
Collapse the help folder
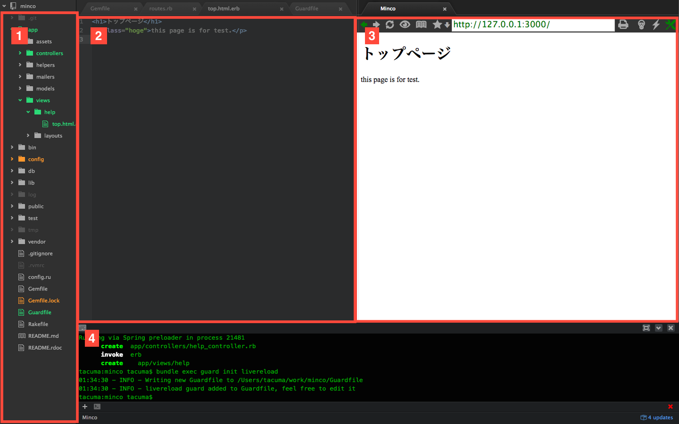click(x=28, y=112)
